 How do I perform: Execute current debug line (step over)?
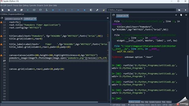[x=59, y=10]
